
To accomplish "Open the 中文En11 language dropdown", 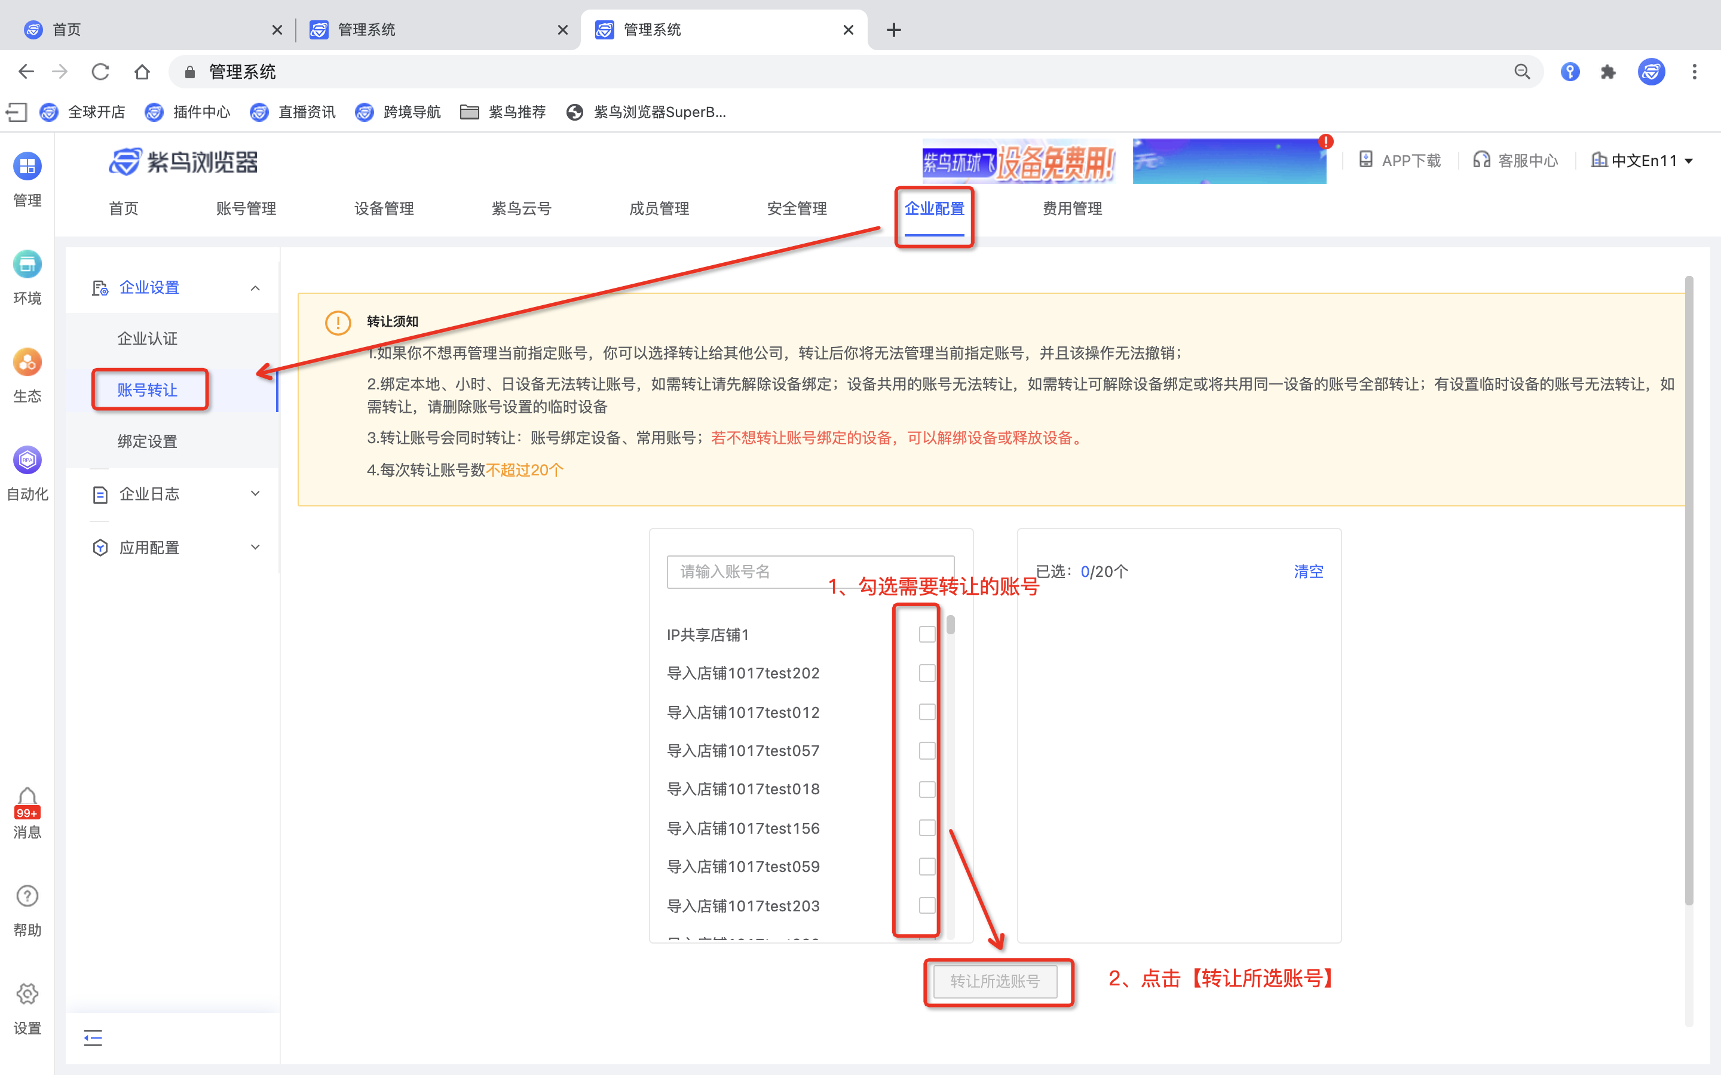I will pyautogui.click(x=1643, y=160).
